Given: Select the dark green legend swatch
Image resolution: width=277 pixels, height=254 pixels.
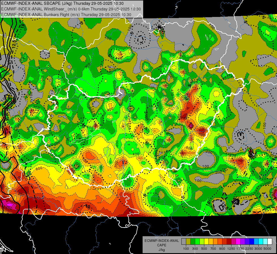Looking at the screenshot, I should coord(193,241).
